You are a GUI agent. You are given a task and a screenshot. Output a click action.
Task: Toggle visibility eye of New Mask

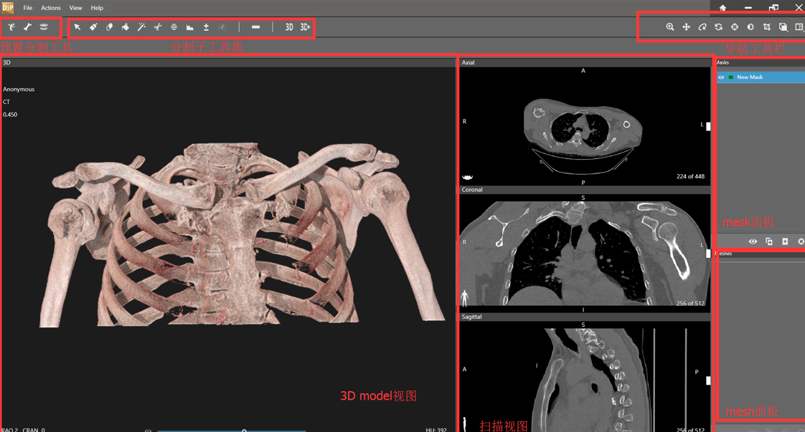tap(721, 77)
